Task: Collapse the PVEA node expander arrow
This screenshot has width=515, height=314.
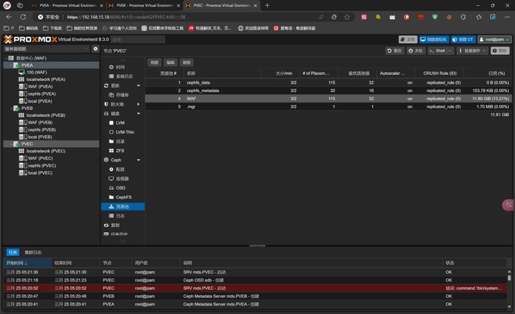Action: click(x=11, y=65)
